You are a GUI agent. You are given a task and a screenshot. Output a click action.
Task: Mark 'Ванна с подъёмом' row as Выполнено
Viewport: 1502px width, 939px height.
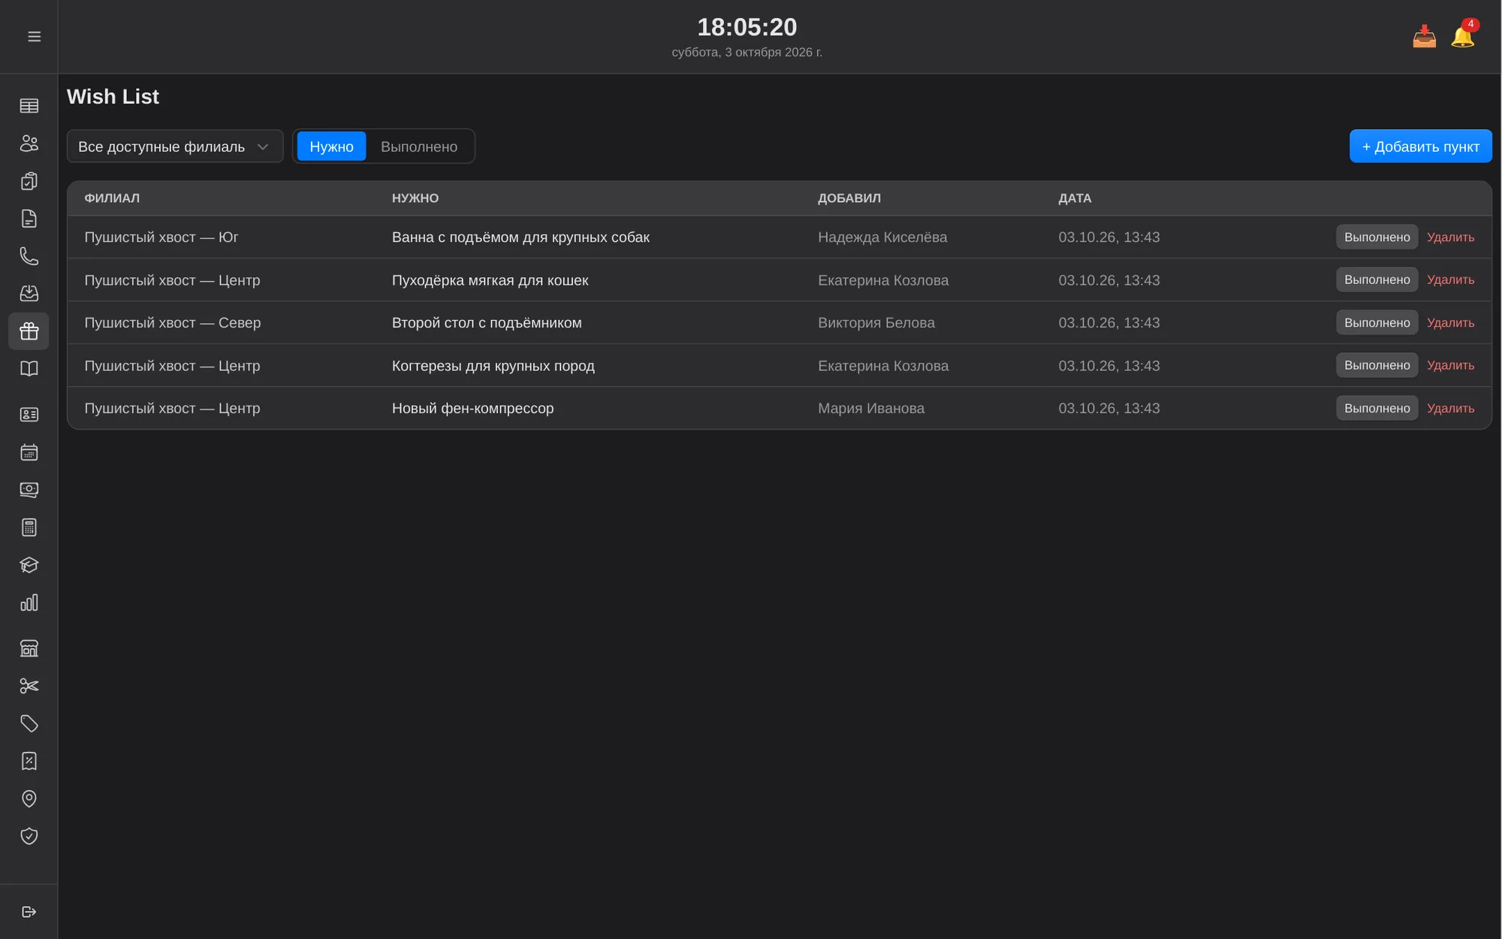[1377, 237]
